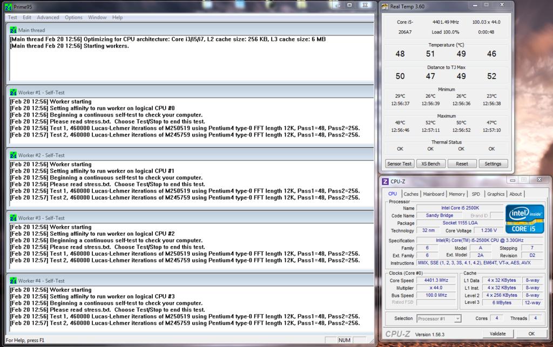Open the Advanced menu in Prime95
Viewport: 553px width, 347px height.
[x=48, y=17]
